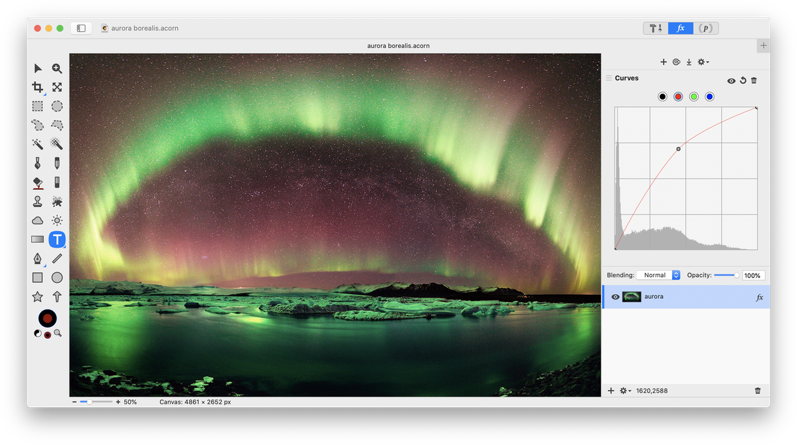Toggle aurora layer visibility eye
Screen dimensions: 797x445
point(615,297)
